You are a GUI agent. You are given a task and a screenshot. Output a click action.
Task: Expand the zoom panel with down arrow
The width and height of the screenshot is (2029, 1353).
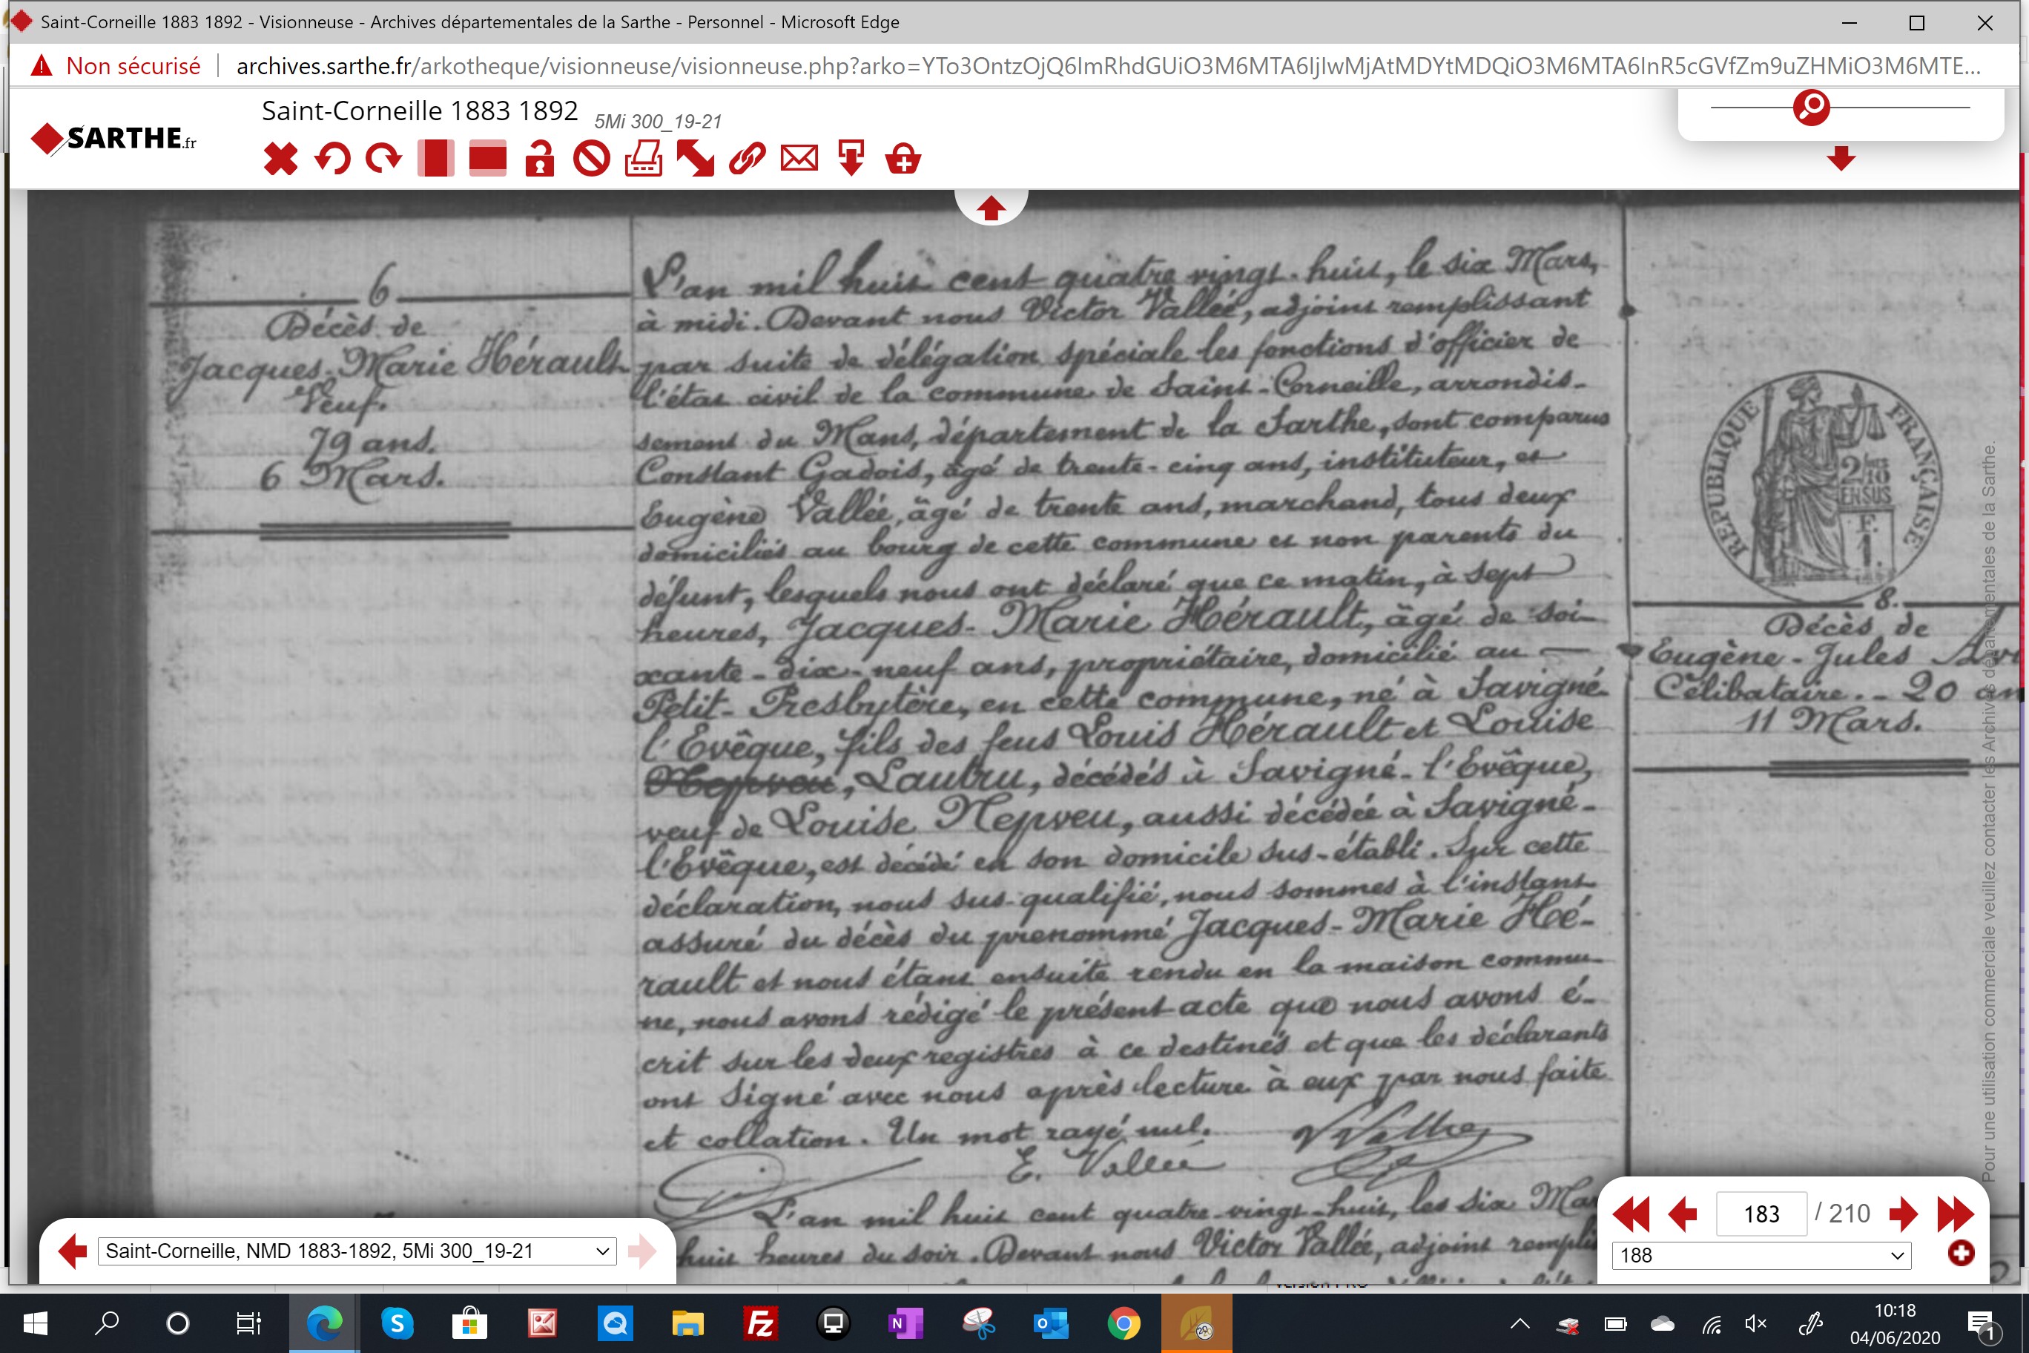click(x=1841, y=158)
